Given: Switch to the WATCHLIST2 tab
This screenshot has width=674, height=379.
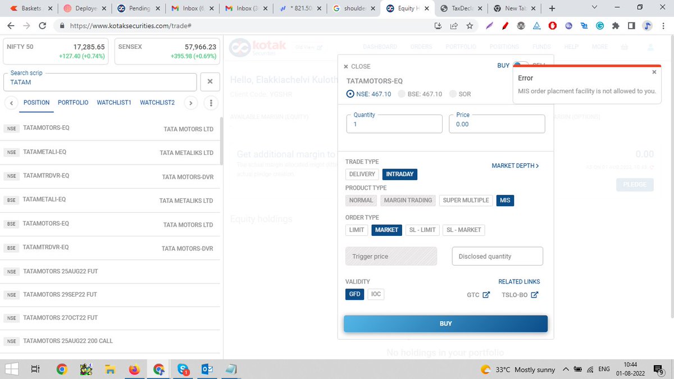Looking at the screenshot, I should [157, 103].
